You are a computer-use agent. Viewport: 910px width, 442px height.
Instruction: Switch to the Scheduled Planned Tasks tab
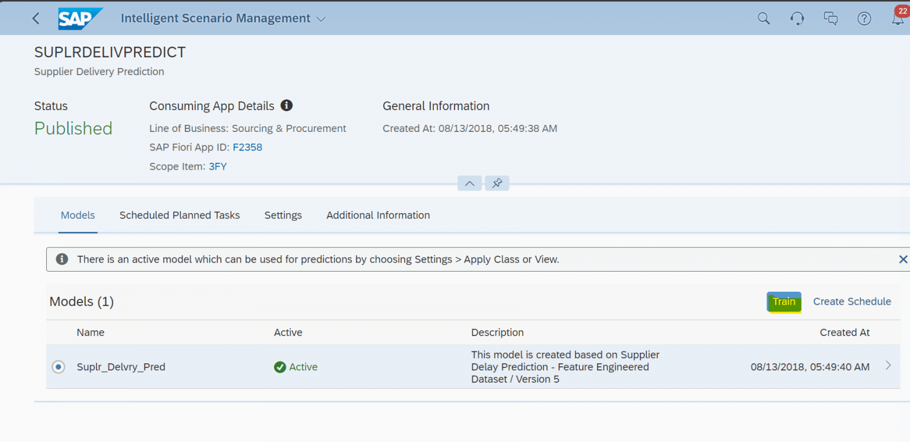180,215
